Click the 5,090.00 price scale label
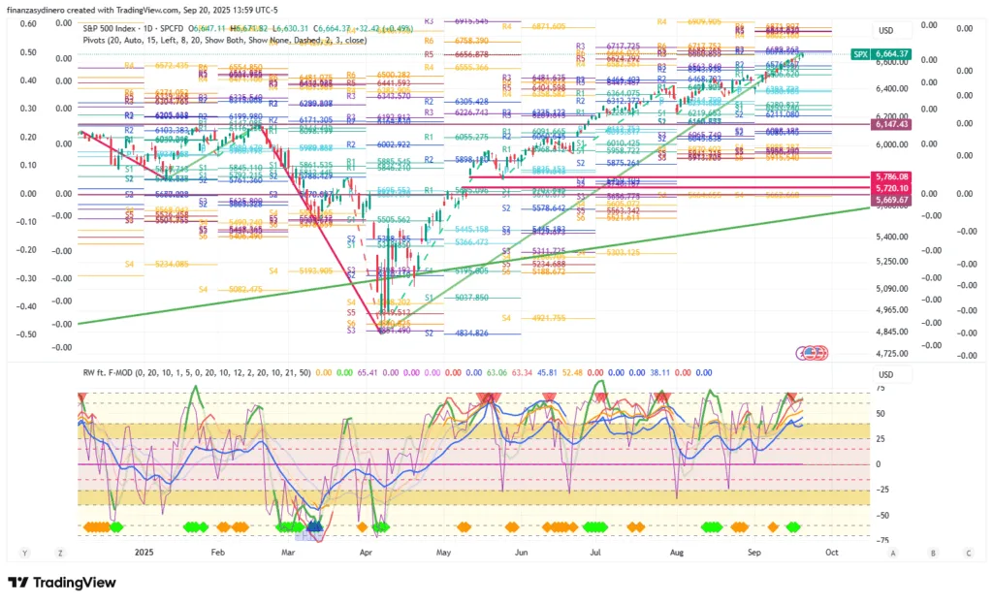This screenshot has height=603, width=993. pos(892,289)
